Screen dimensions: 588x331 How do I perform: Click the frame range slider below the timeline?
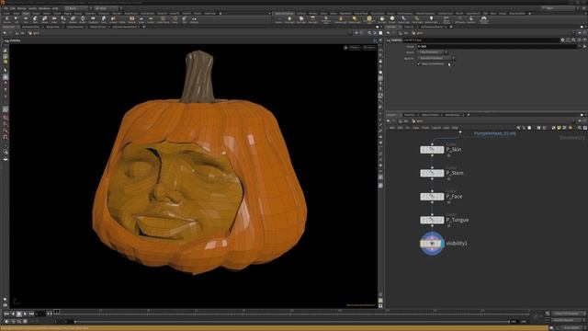click(x=291, y=322)
